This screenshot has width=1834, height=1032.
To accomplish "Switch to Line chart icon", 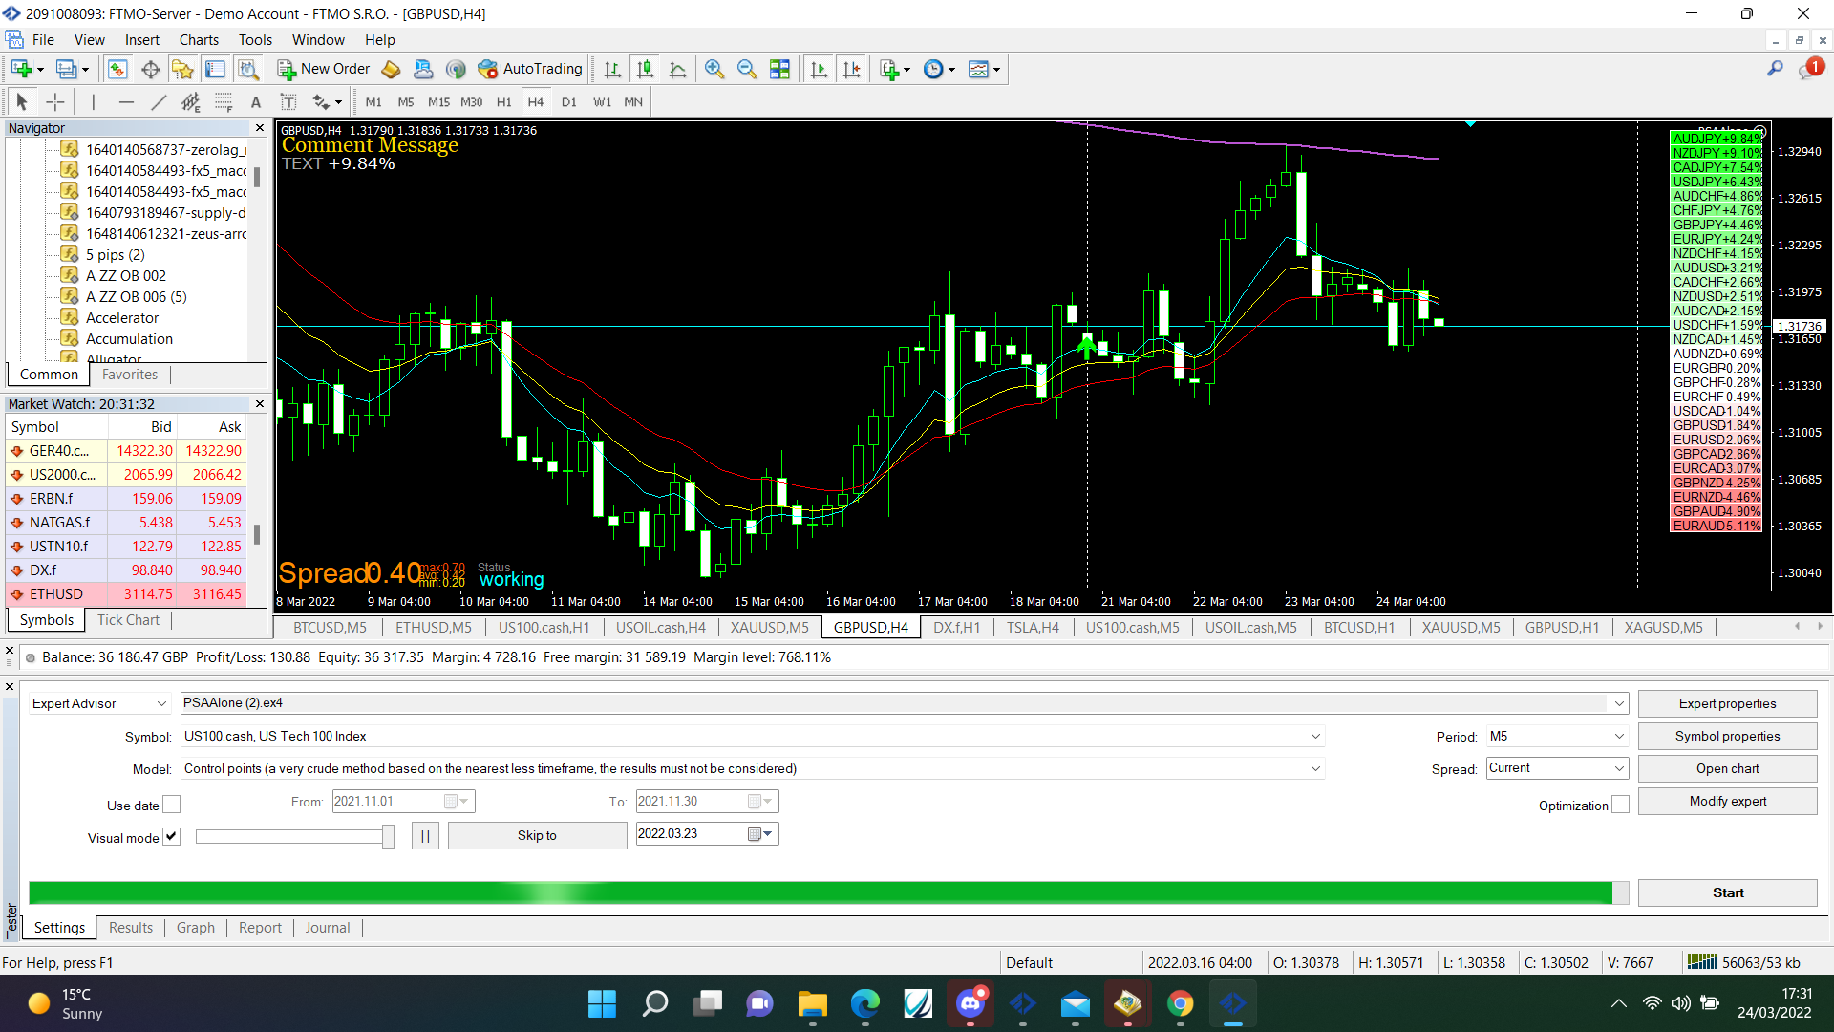I will [678, 69].
